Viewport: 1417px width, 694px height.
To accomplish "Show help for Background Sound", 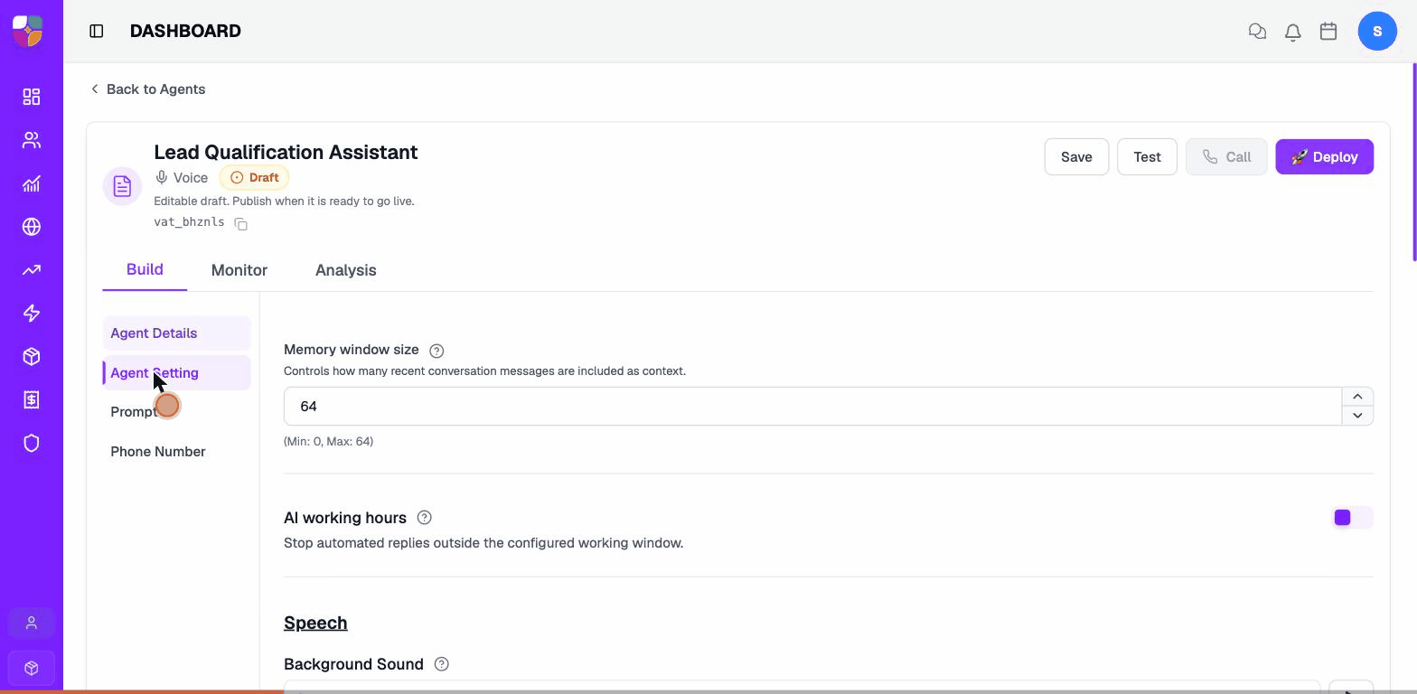I will pyautogui.click(x=442, y=664).
